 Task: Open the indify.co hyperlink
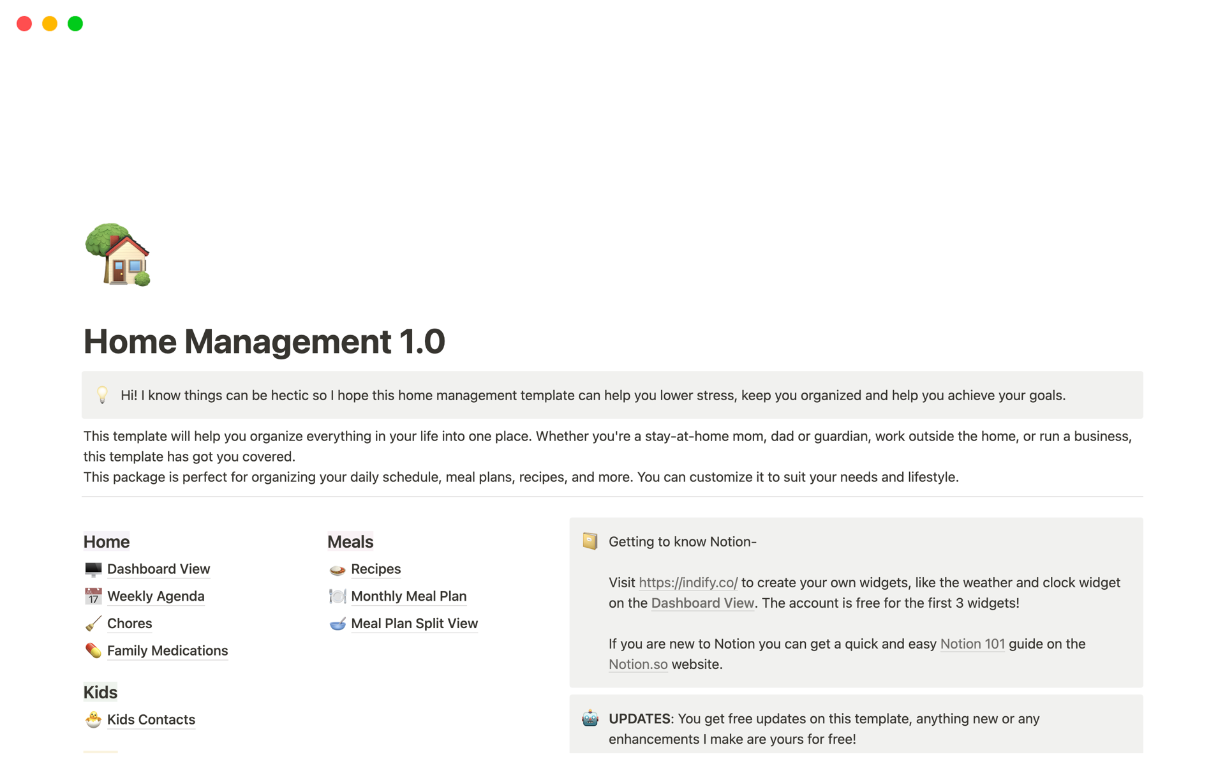(x=688, y=583)
